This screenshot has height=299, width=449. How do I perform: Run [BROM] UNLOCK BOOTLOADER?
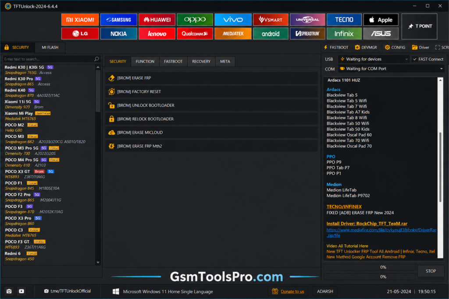point(212,106)
